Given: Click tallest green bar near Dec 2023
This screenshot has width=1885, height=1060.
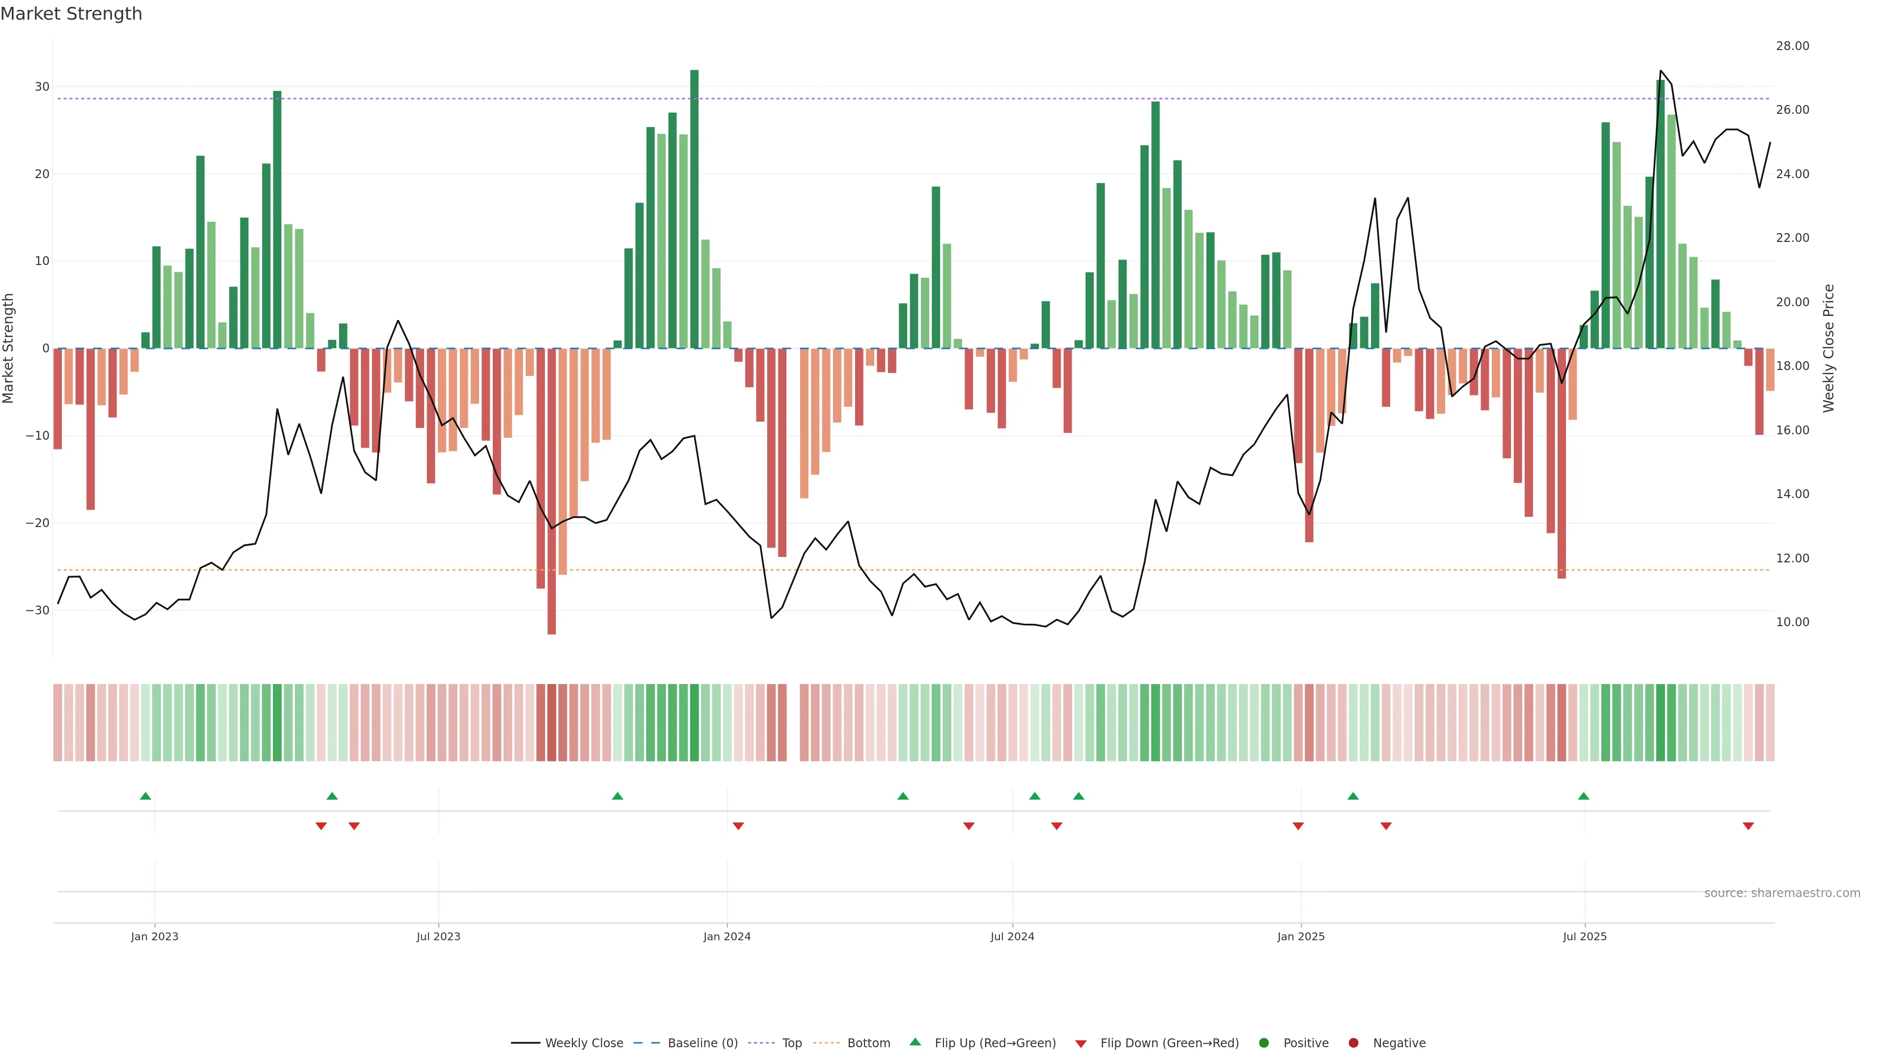Looking at the screenshot, I should click(695, 209).
